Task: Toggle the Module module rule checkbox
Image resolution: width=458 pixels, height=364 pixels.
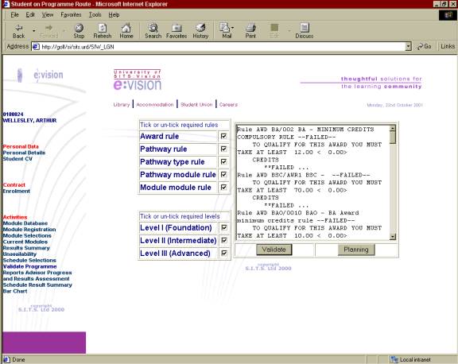Action: tap(223, 187)
